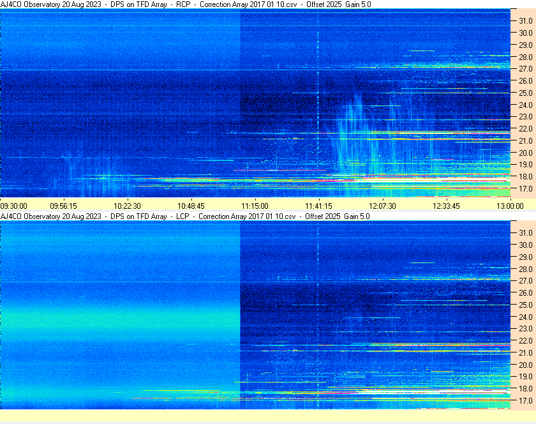Screen dimensions: 536x424
Task: Select the 30.0 frequency label on RCP plot
Action: tap(526, 33)
